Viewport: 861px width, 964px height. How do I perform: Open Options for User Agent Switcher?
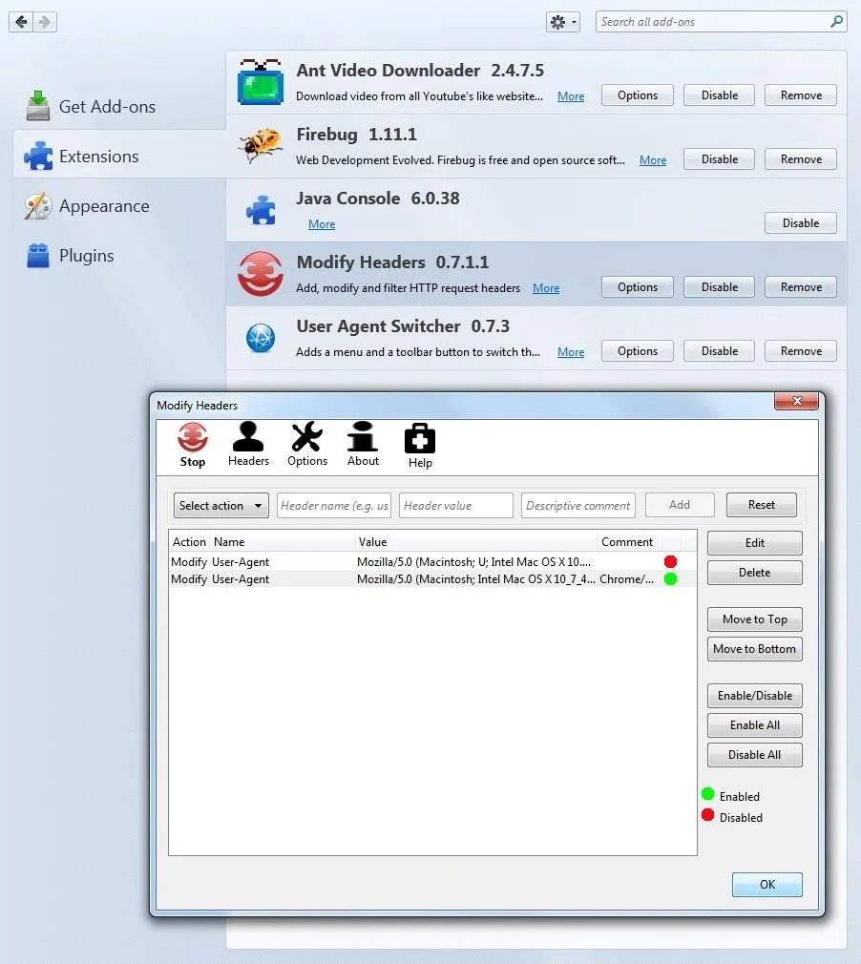(x=637, y=351)
